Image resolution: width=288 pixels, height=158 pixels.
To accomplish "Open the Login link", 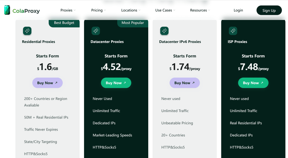I will point(238,10).
